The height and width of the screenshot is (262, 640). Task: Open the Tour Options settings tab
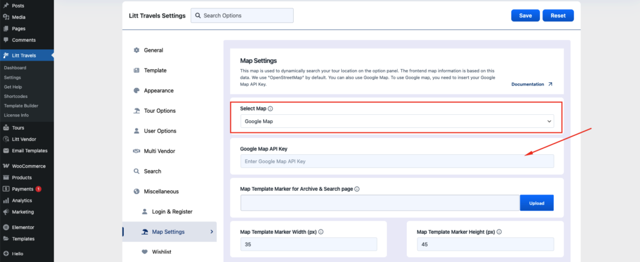coord(159,111)
